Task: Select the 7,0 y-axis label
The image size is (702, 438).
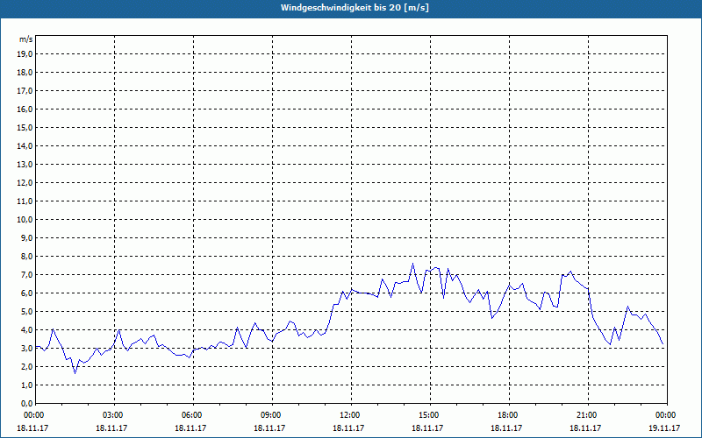Action: tap(27, 274)
